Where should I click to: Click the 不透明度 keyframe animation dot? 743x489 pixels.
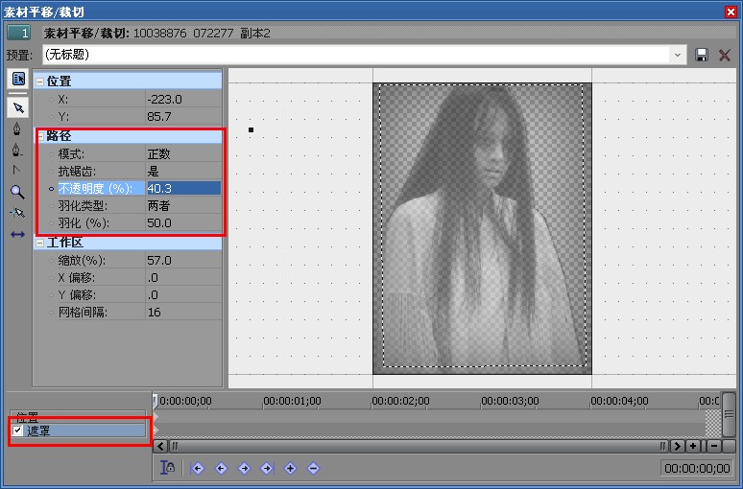(x=51, y=188)
